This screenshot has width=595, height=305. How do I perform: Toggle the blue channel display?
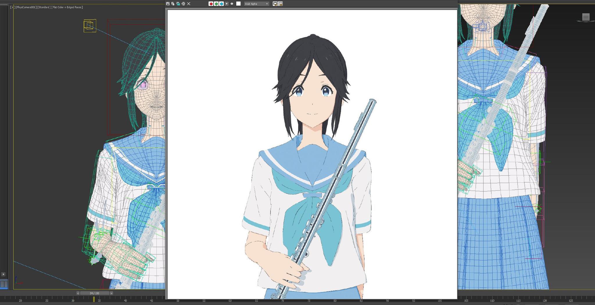(221, 4)
